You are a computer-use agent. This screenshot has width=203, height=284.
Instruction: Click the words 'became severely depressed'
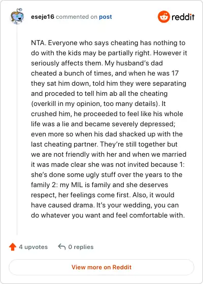tap(130, 124)
